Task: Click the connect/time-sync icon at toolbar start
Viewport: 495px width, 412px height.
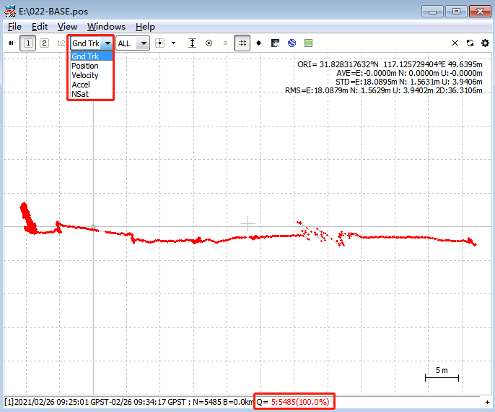Action: click(11, 43)
